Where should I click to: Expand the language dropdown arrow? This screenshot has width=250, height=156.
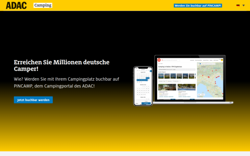243,5
